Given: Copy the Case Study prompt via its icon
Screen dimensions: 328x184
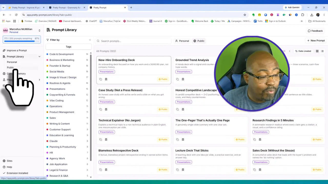Looking at the screenshot, I should 100,109.
